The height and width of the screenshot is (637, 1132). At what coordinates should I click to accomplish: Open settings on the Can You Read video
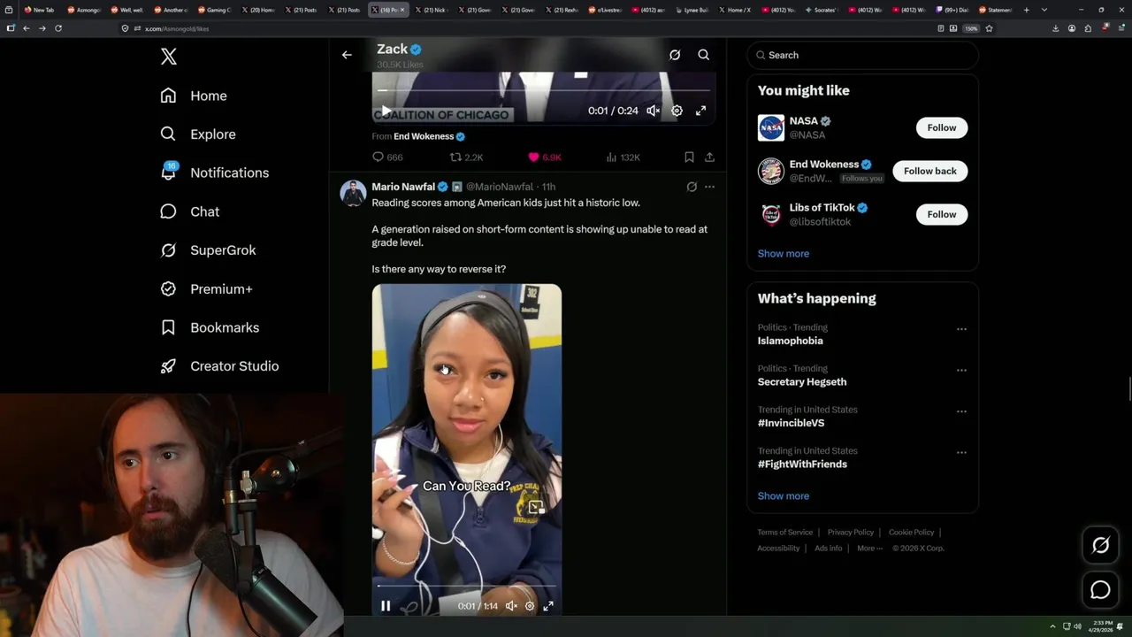point(530,606)
